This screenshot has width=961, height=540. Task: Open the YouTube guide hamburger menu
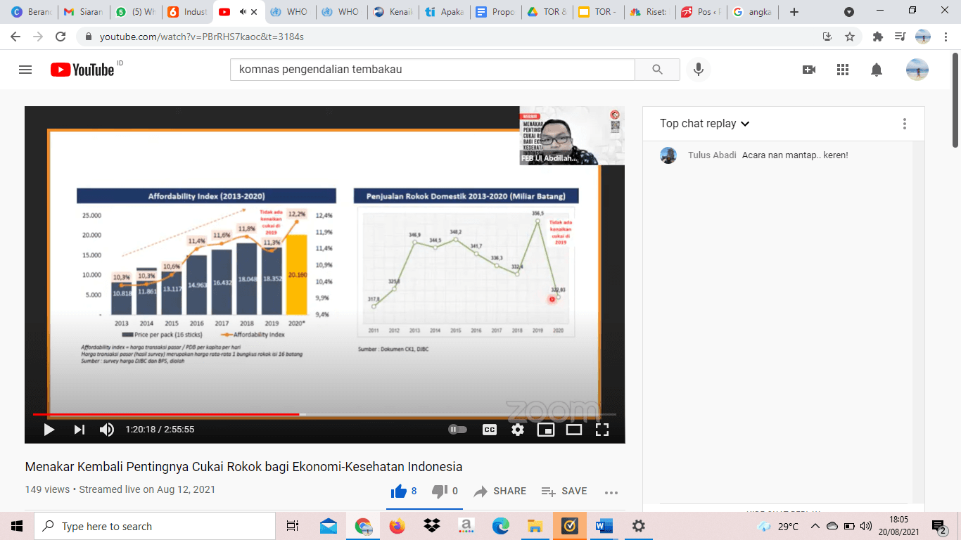25,70
